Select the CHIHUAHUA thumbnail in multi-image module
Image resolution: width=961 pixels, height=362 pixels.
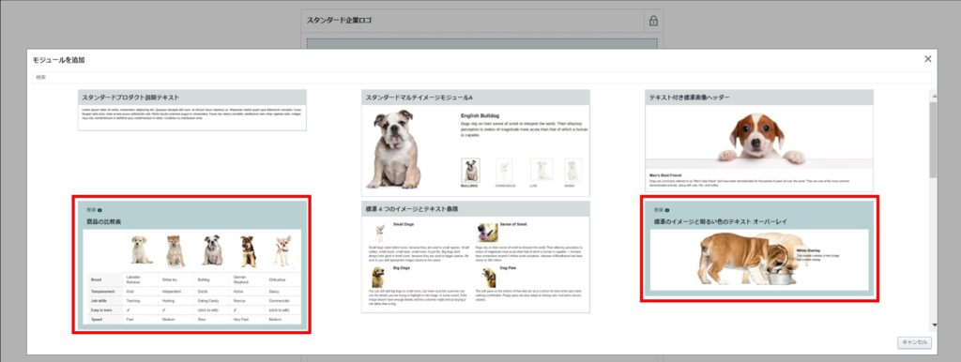coord(504,171)
